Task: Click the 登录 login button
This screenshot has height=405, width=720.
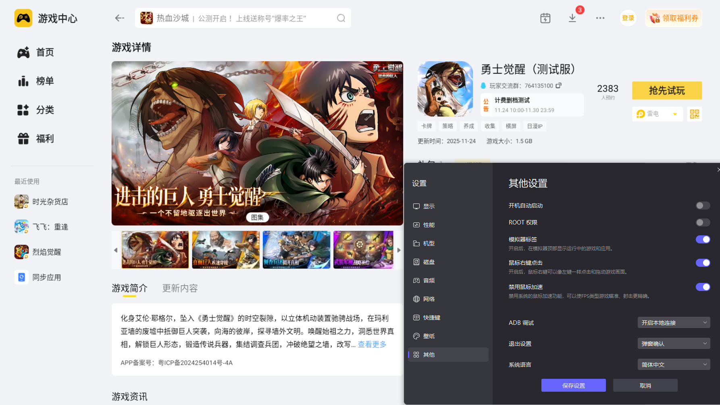Action: [628, 18]
